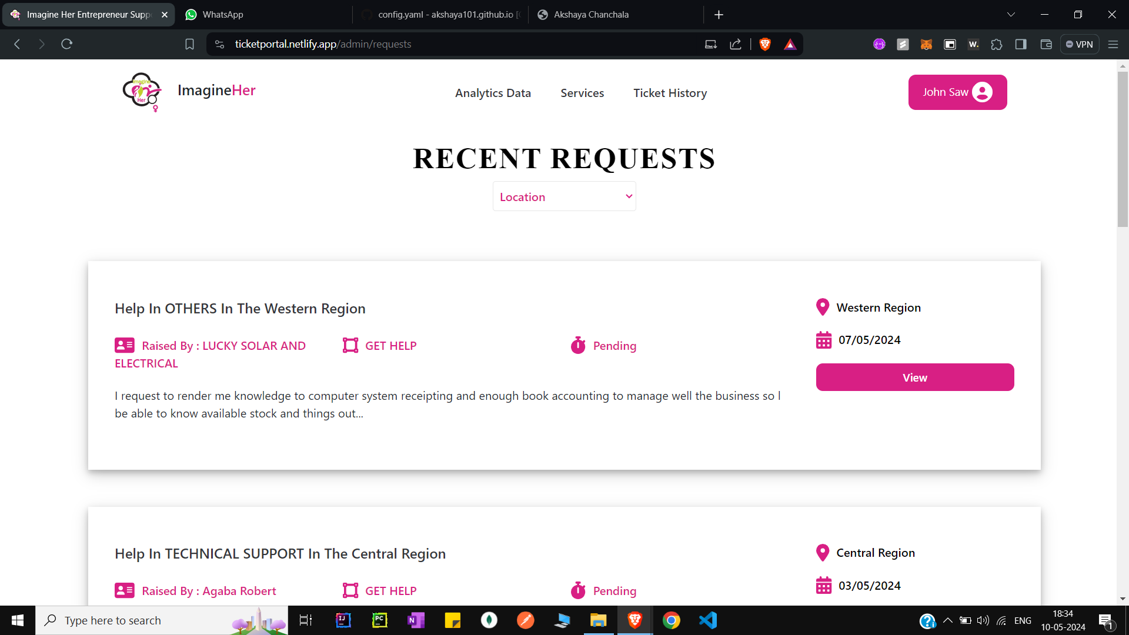Open the Analytics Data menu item

[492, 93]
